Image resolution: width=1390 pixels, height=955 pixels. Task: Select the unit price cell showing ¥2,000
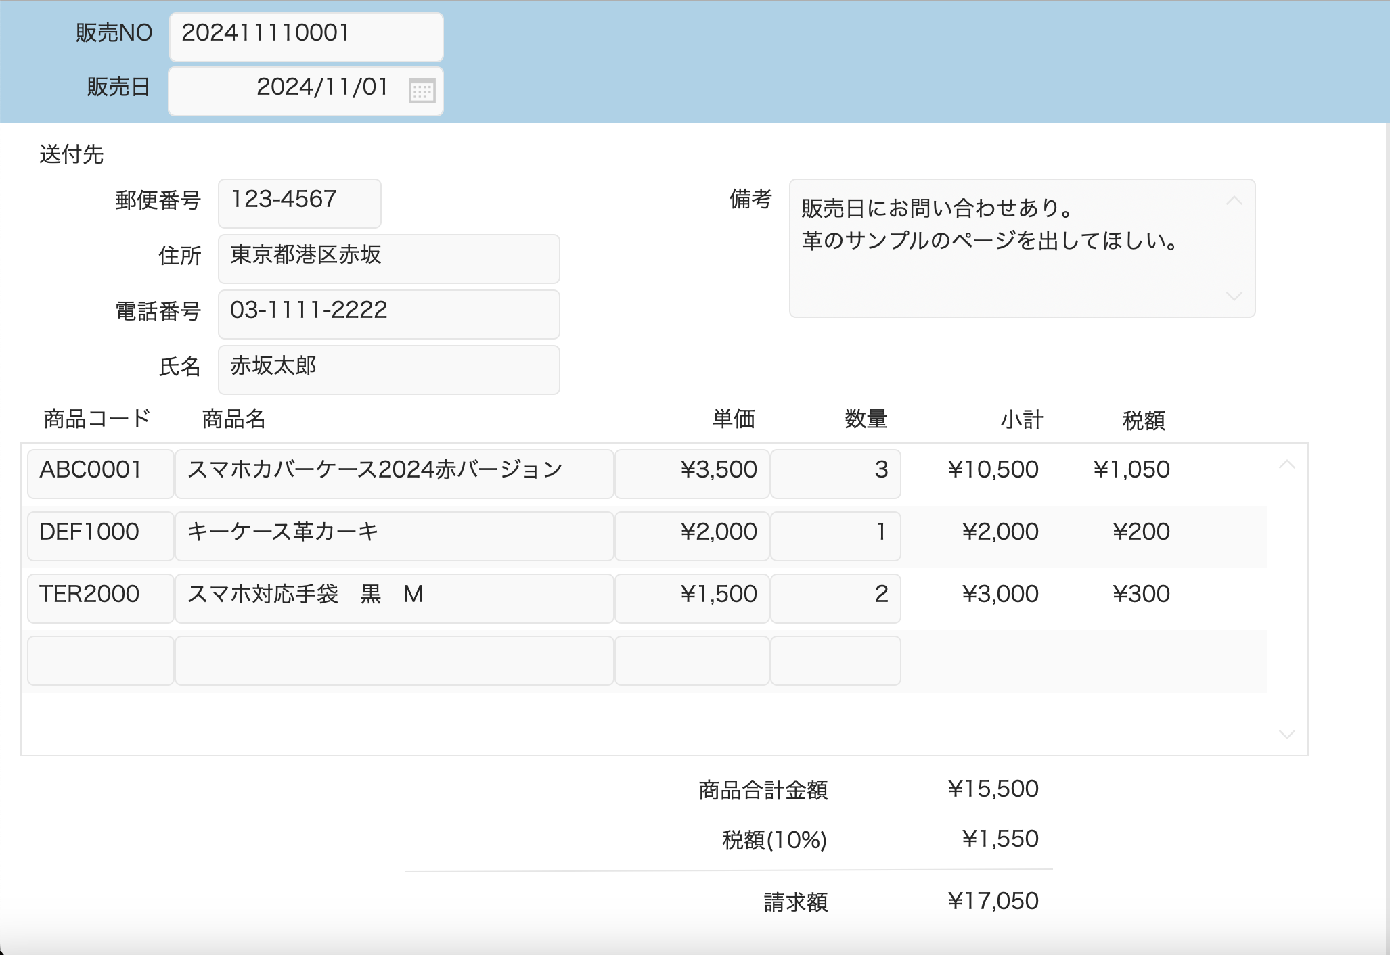click(x=691, y=535)
